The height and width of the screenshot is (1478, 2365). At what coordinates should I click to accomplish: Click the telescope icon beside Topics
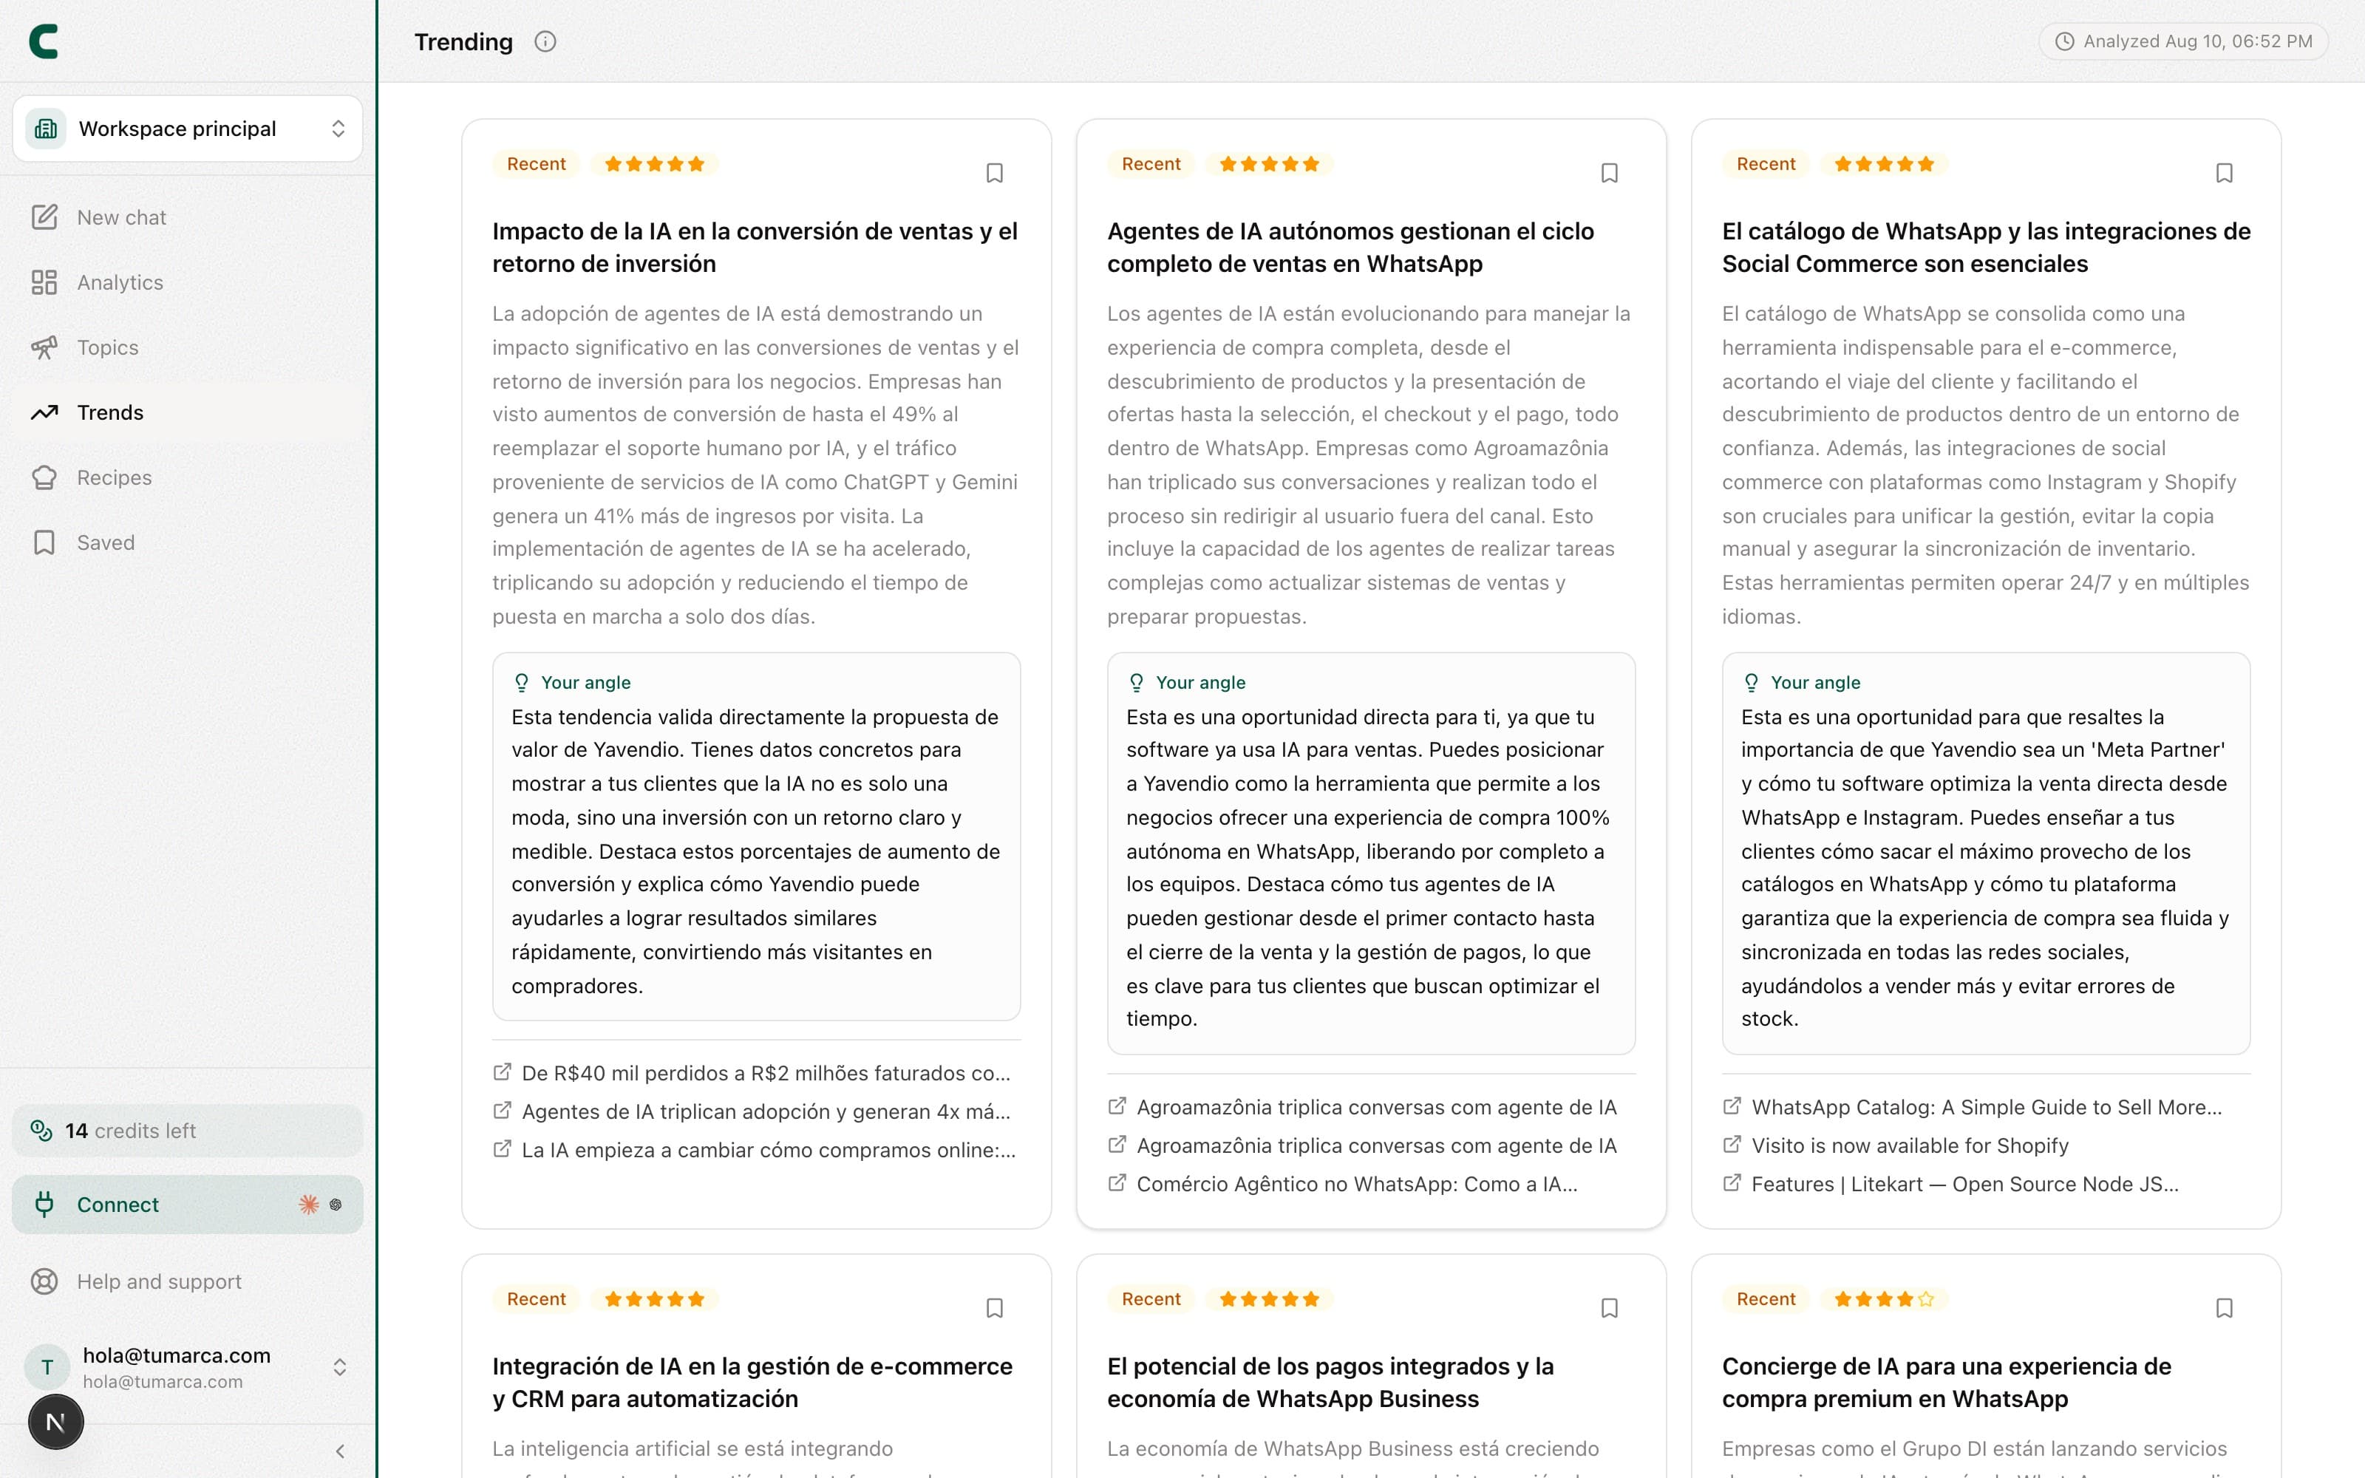[x=44, y=347]
